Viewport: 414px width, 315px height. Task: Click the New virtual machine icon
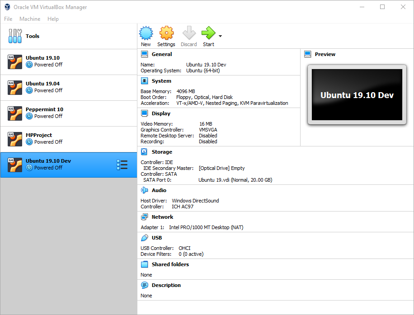[146, 33]
